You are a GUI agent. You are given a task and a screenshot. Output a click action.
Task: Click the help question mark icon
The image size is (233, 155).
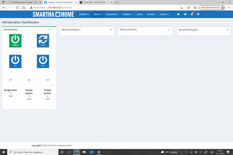[x=179, y=14]
